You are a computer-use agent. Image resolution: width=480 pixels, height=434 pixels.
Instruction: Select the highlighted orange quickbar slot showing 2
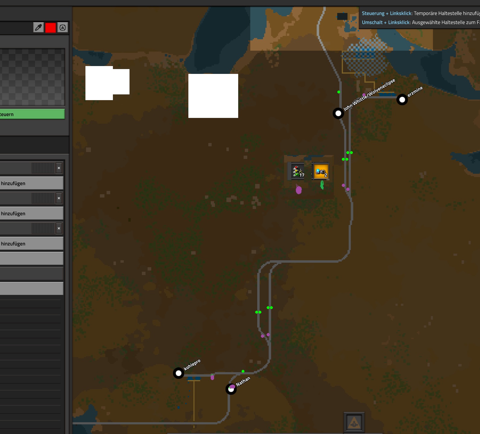321,171
